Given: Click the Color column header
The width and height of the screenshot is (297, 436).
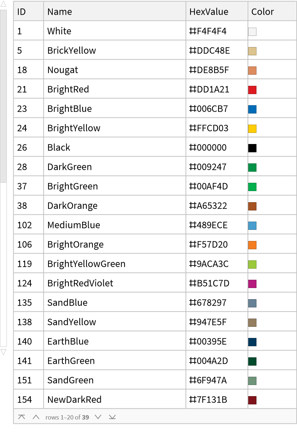Looking at the screenshot, I should coord(263,11).
